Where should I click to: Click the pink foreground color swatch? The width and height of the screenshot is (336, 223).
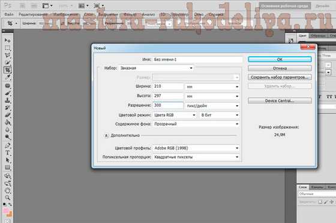pyautogui.click(x=6, y=211)
